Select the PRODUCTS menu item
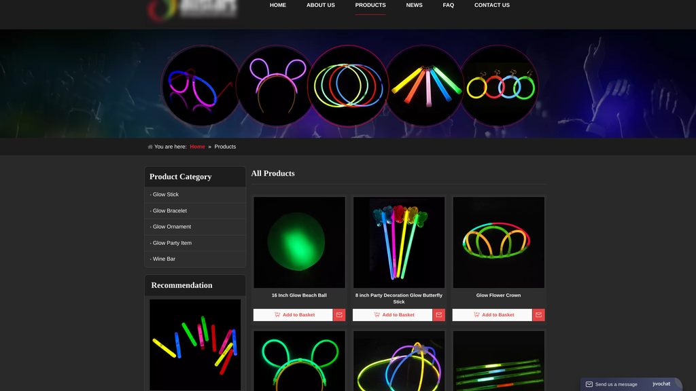Image resolution: width=696 pixels, height=391 pixels. [370, 5]
